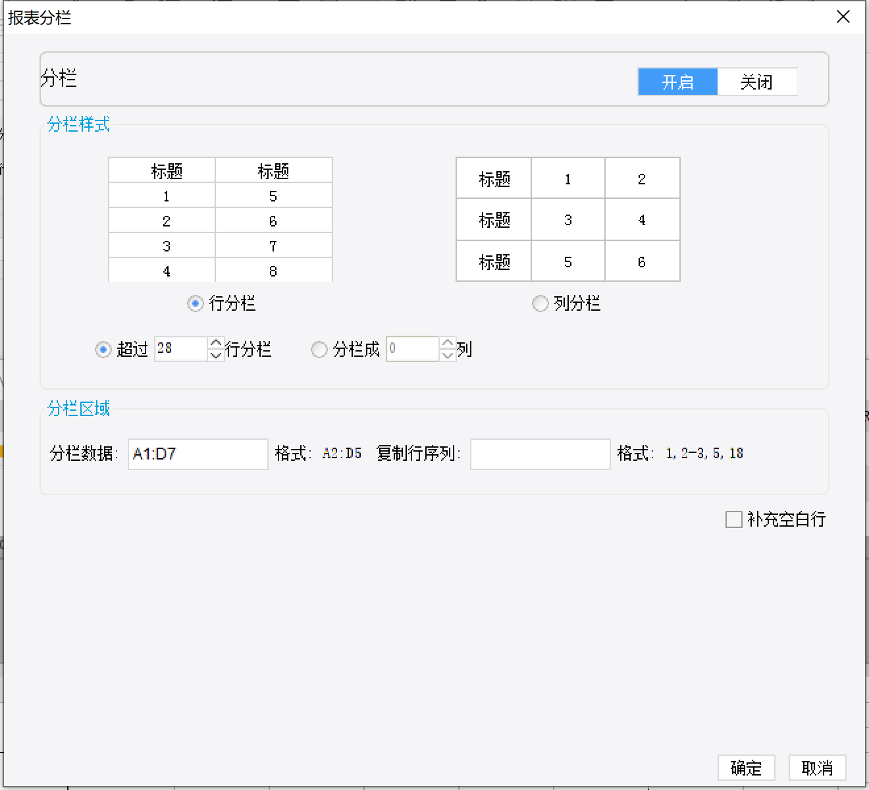Screen dimensions: 869x790
Task: Click the 分栏样式 section title
Action: pos(78,124)
